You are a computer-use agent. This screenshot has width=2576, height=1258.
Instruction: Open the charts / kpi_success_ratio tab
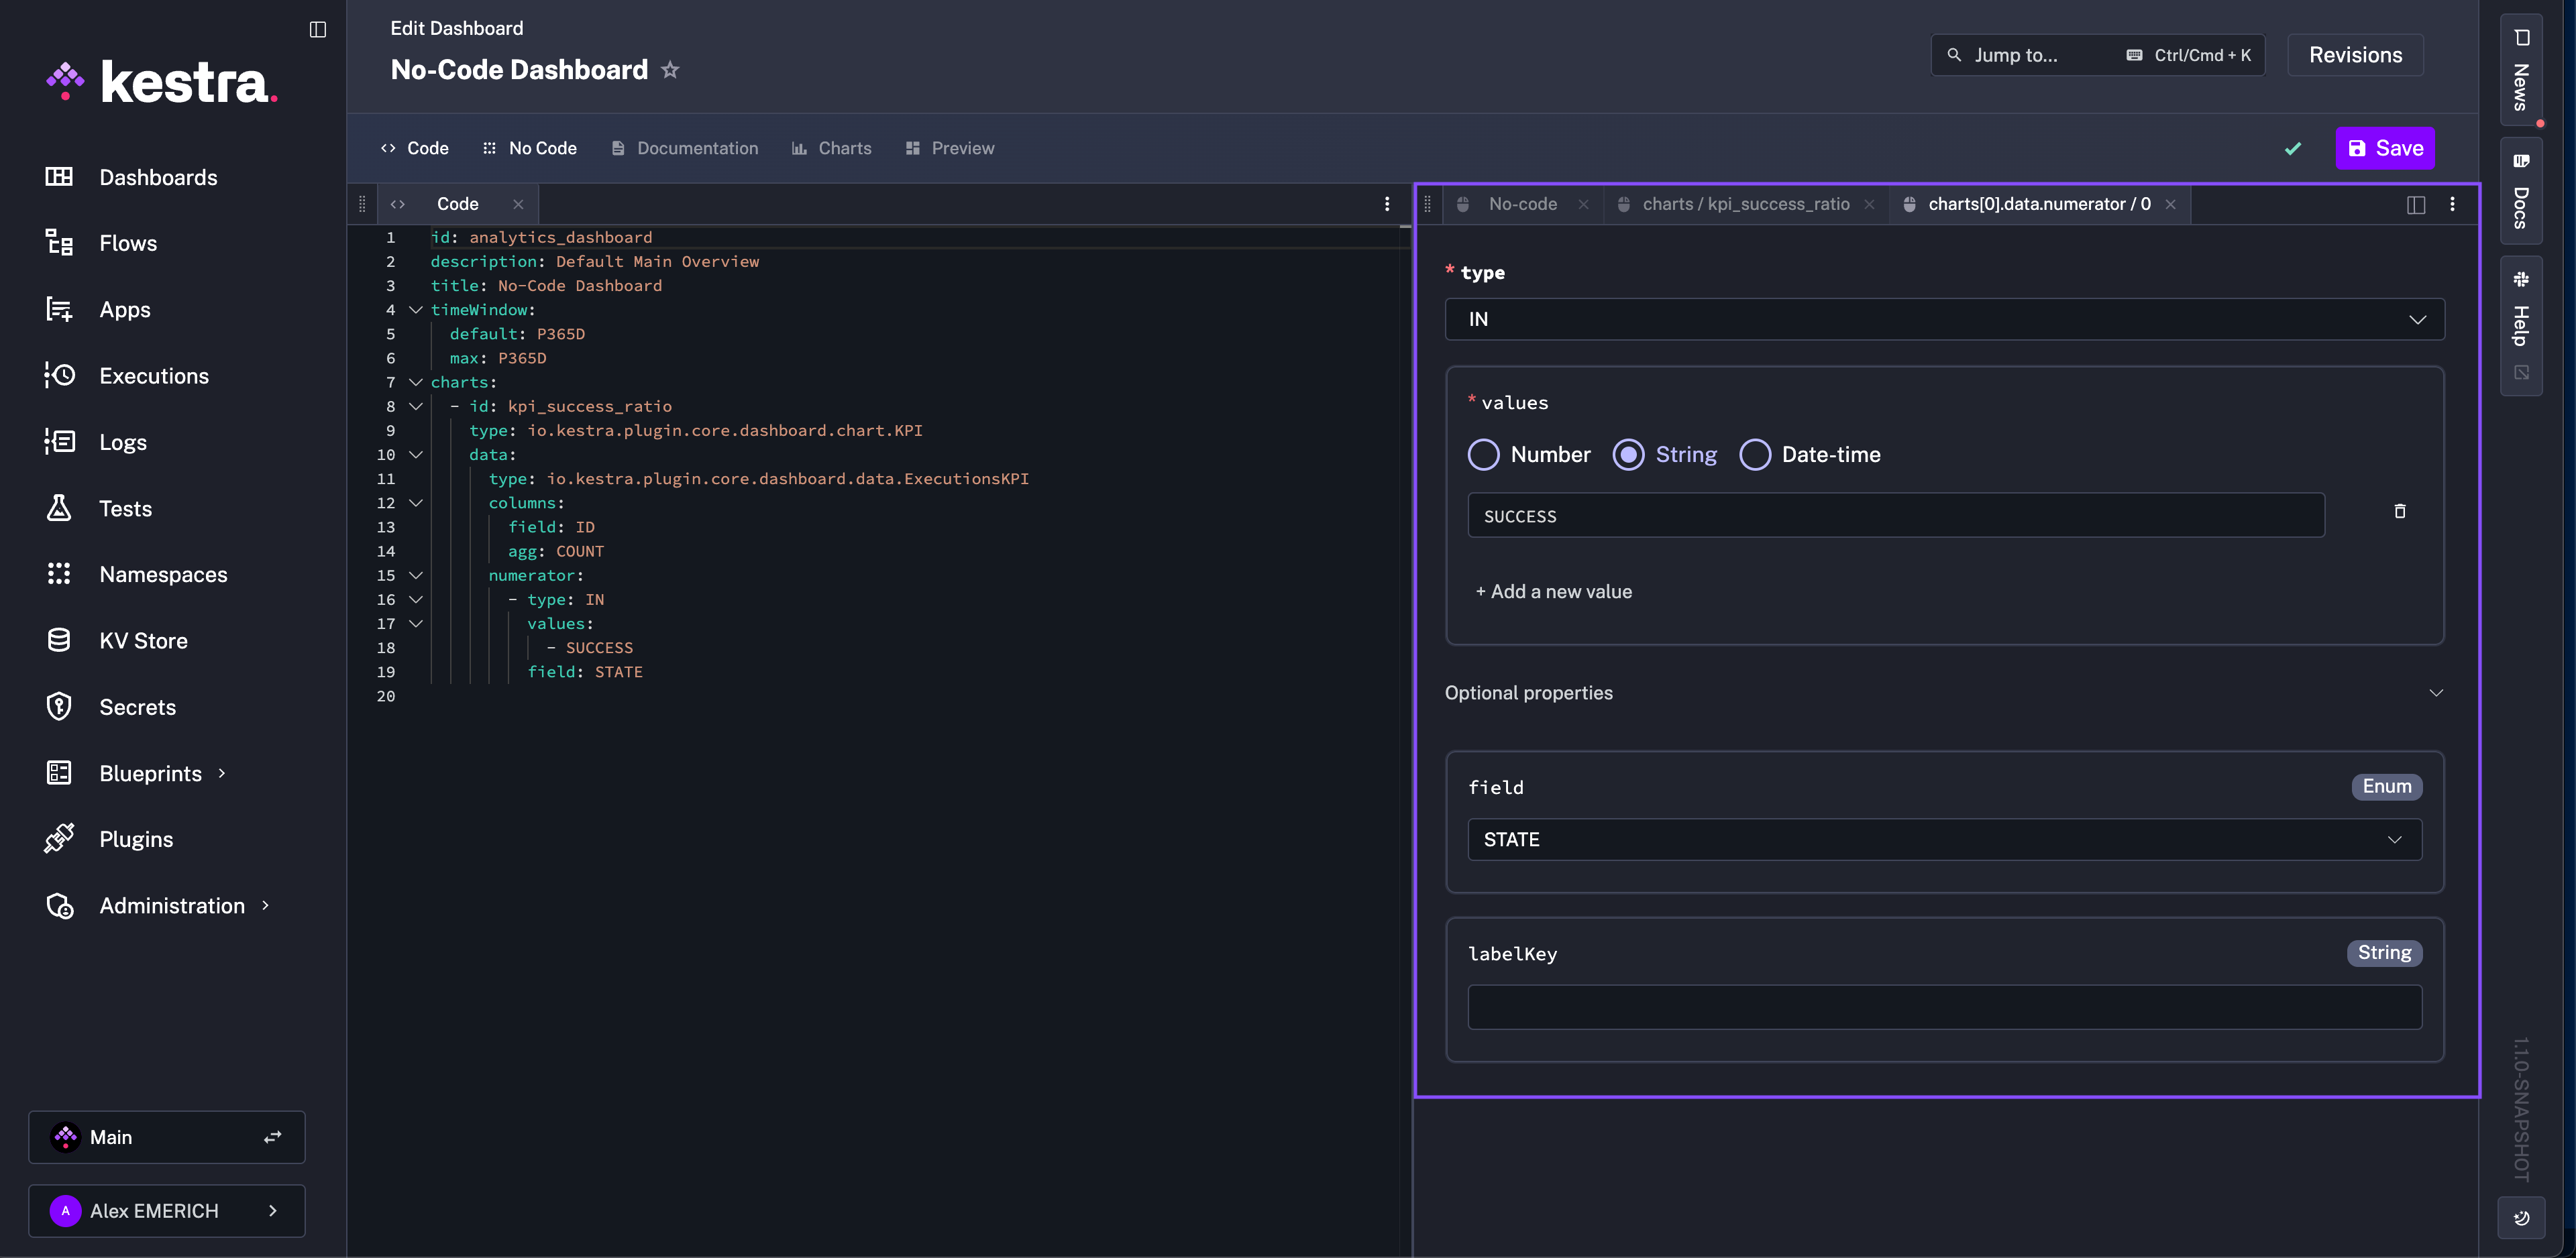(x=1745, y=204)
